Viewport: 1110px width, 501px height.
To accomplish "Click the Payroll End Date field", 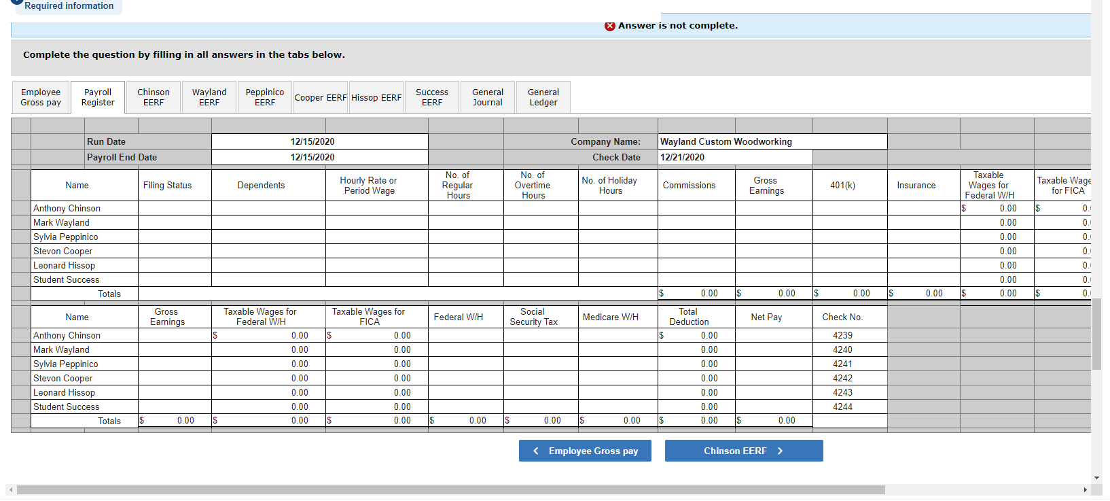I will [x=320, y=157].
